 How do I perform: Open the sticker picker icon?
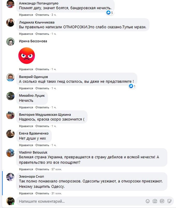(x=169, y=201)
